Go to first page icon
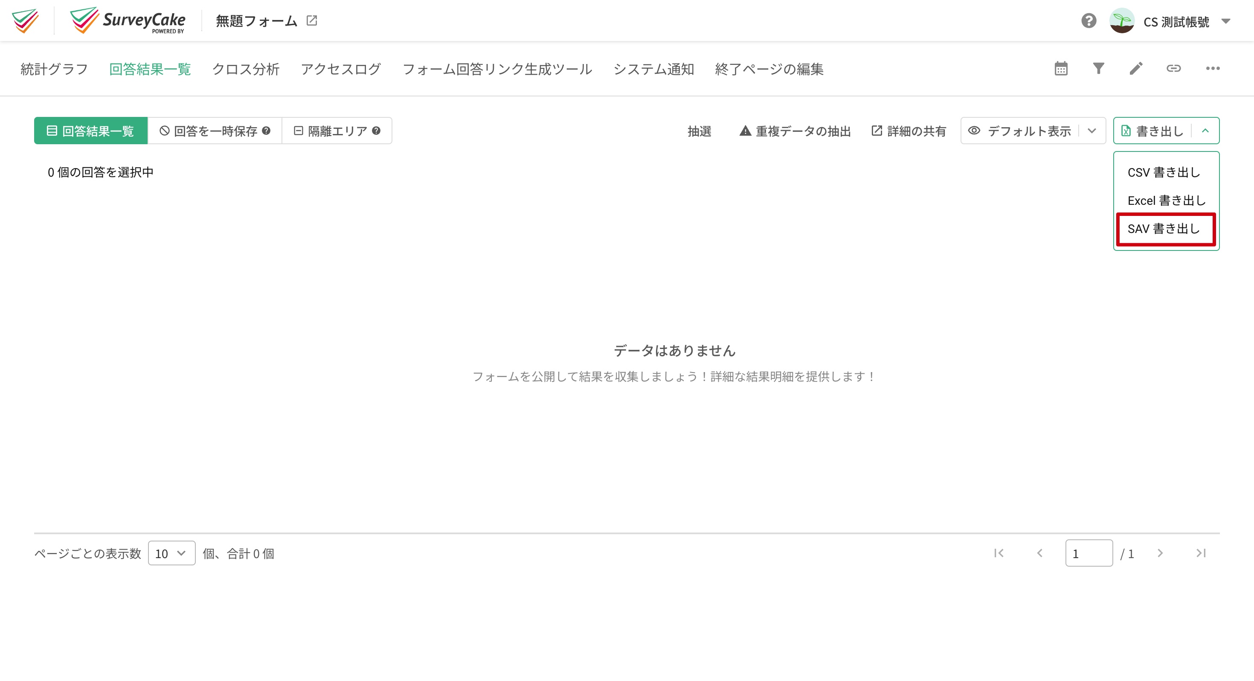The height and width of the screenshot is (681, 1254). (999, 553)
